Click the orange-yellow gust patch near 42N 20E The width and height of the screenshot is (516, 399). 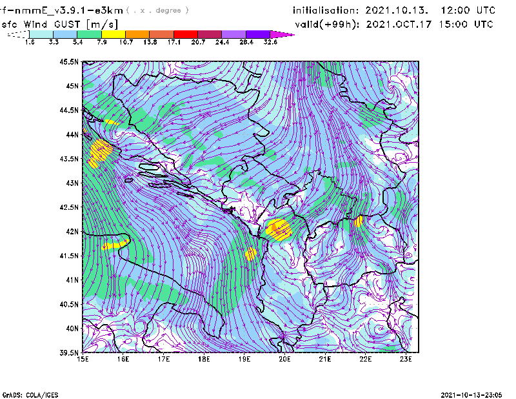tap(279, 230)
